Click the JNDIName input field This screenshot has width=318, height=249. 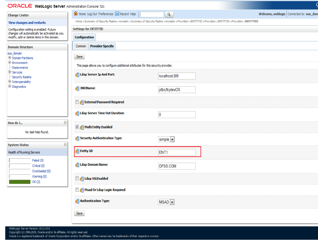pos(177,90)
